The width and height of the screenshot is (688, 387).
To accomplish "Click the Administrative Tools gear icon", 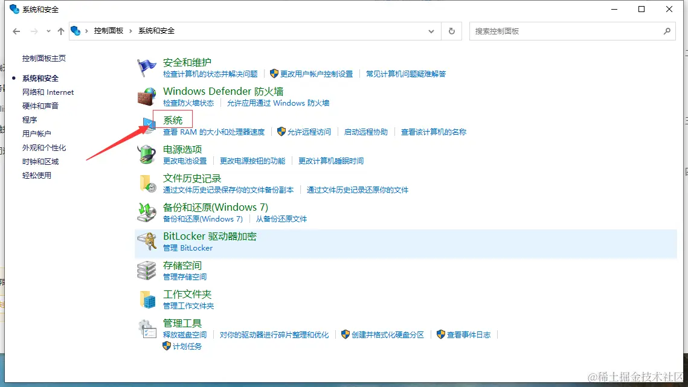I will 147,328.
